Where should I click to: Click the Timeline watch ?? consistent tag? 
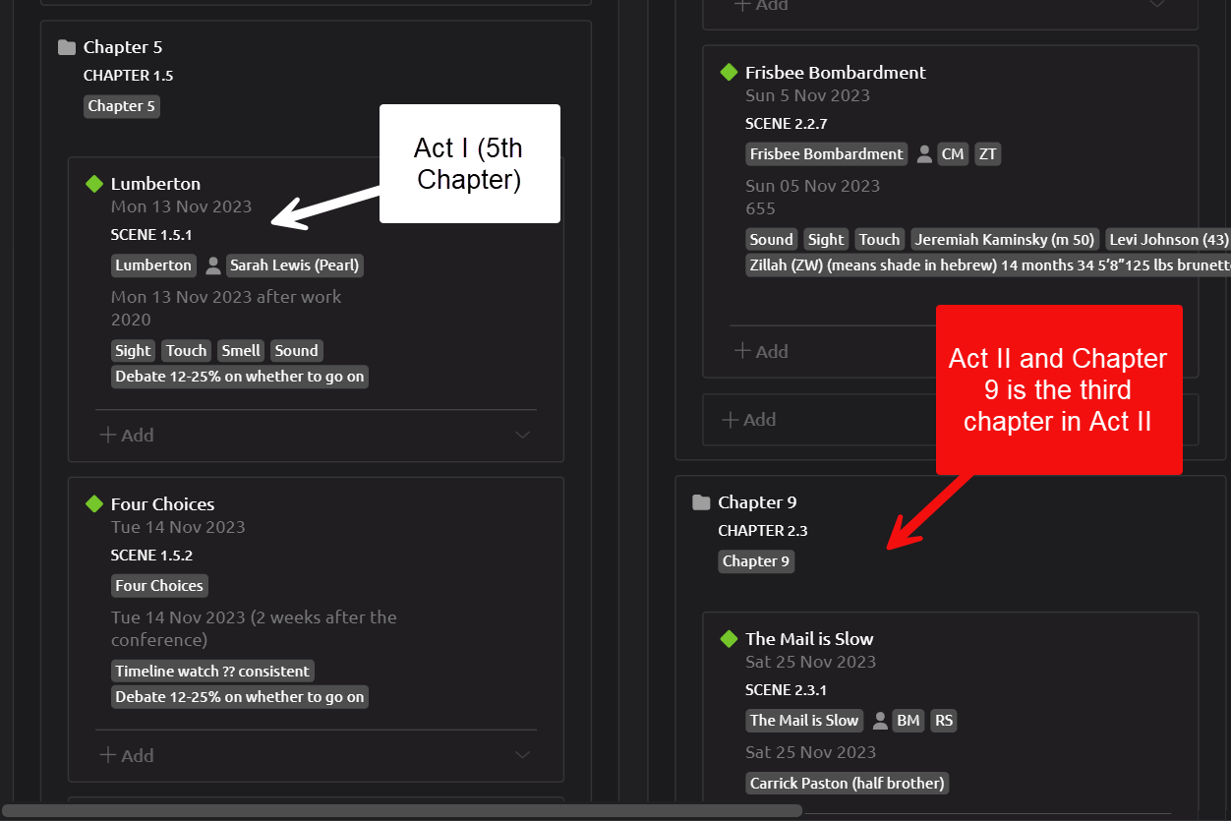(x=212, y=672)
